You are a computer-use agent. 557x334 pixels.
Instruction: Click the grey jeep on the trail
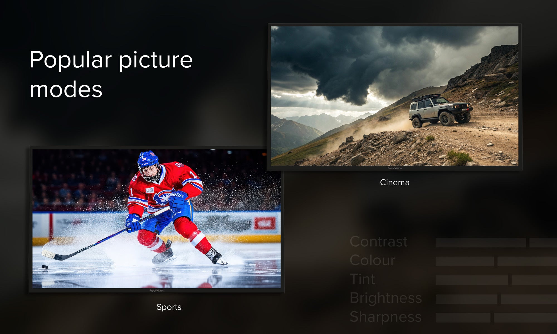(440, 110)
